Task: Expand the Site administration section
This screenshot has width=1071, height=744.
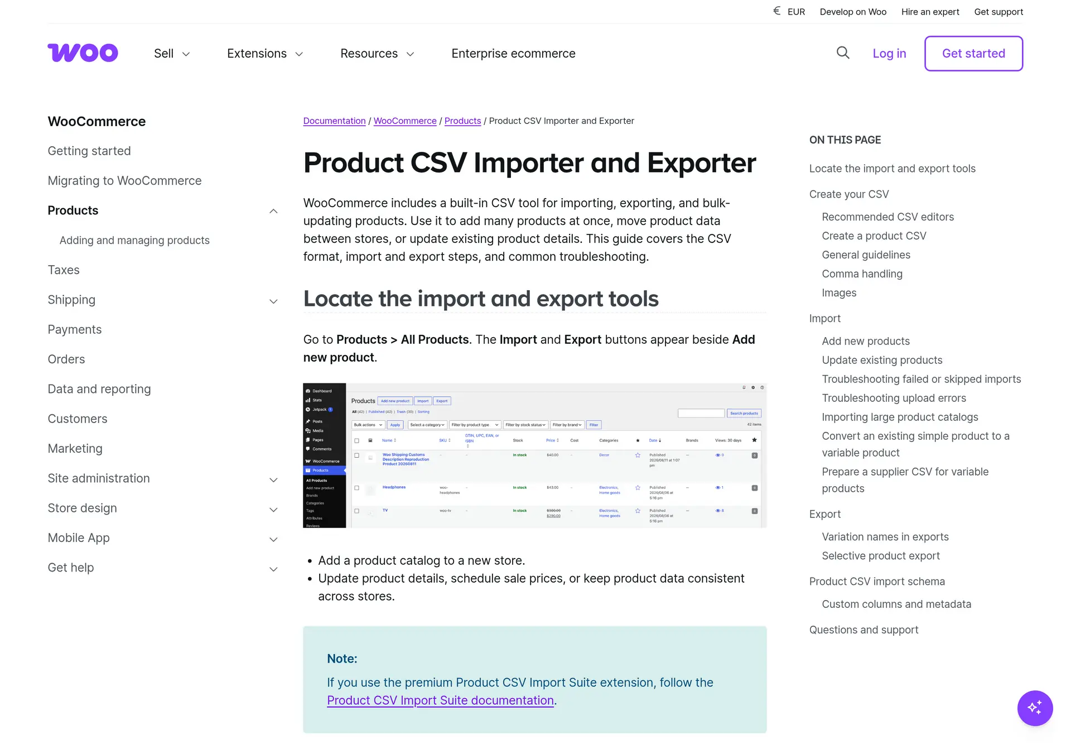Action: (x=273, y=479)
